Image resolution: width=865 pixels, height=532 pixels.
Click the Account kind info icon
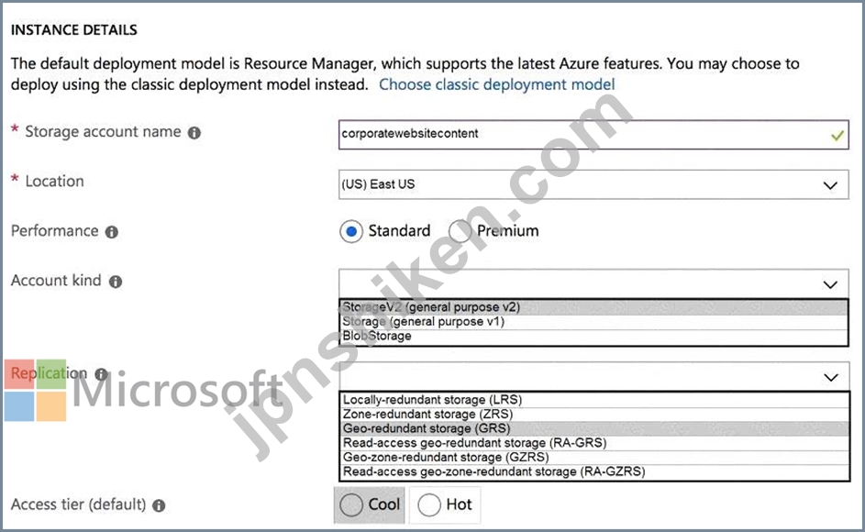coord(116,282)
